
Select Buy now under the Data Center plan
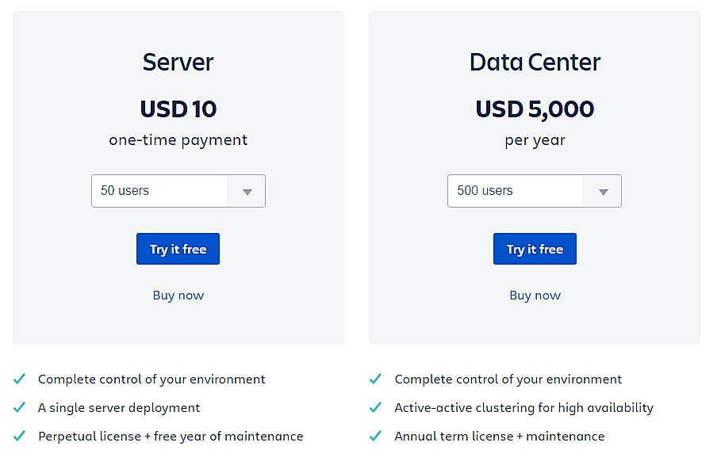[535, 295]
